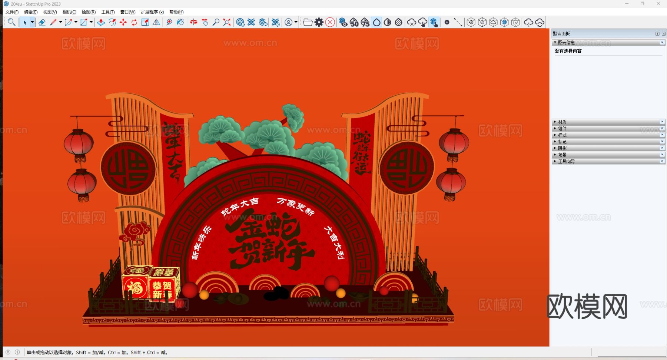Click the hexagon with cursor icon
Screen dimensions: 667x360
click(515, 22)
